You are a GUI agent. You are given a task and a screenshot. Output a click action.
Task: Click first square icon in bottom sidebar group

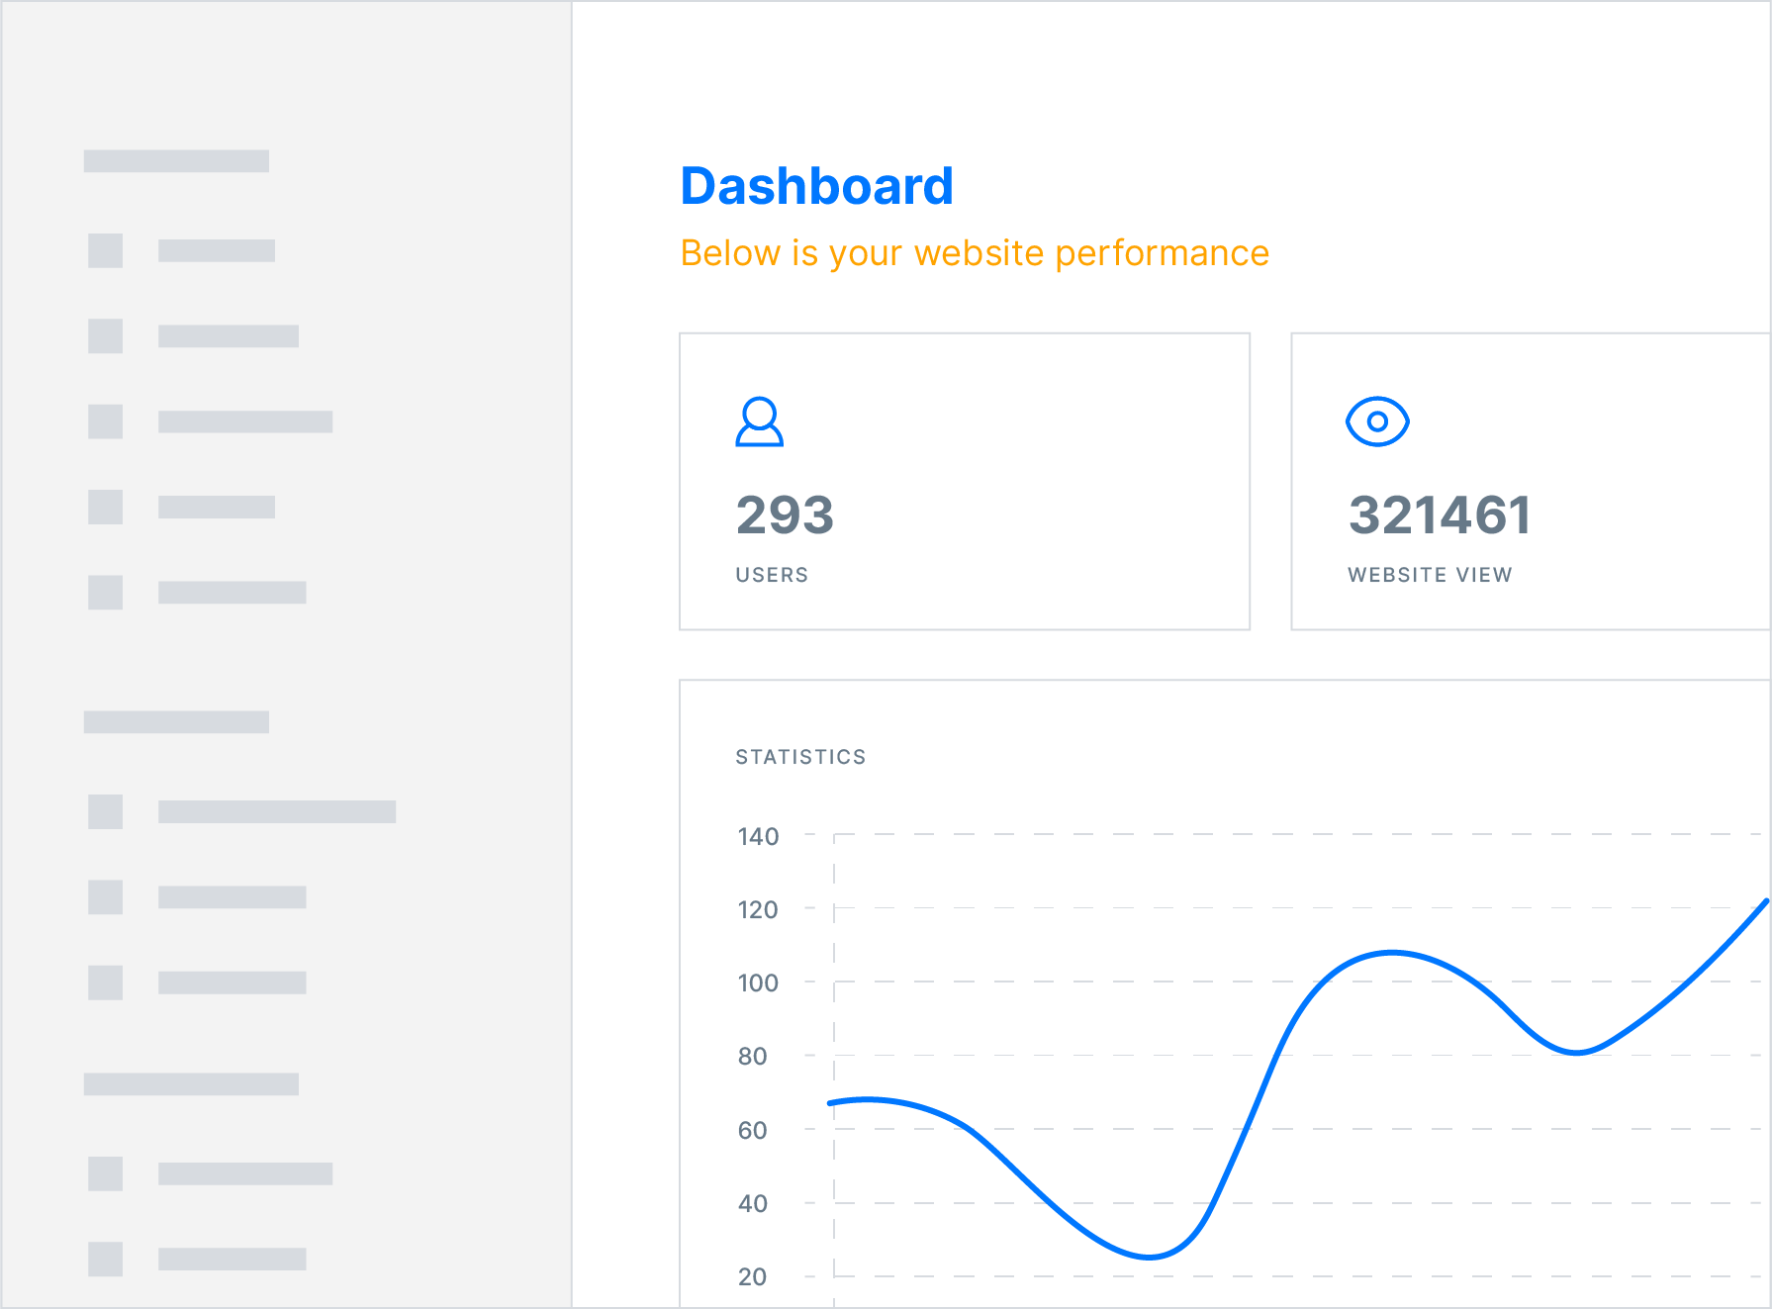[105, 1173]
